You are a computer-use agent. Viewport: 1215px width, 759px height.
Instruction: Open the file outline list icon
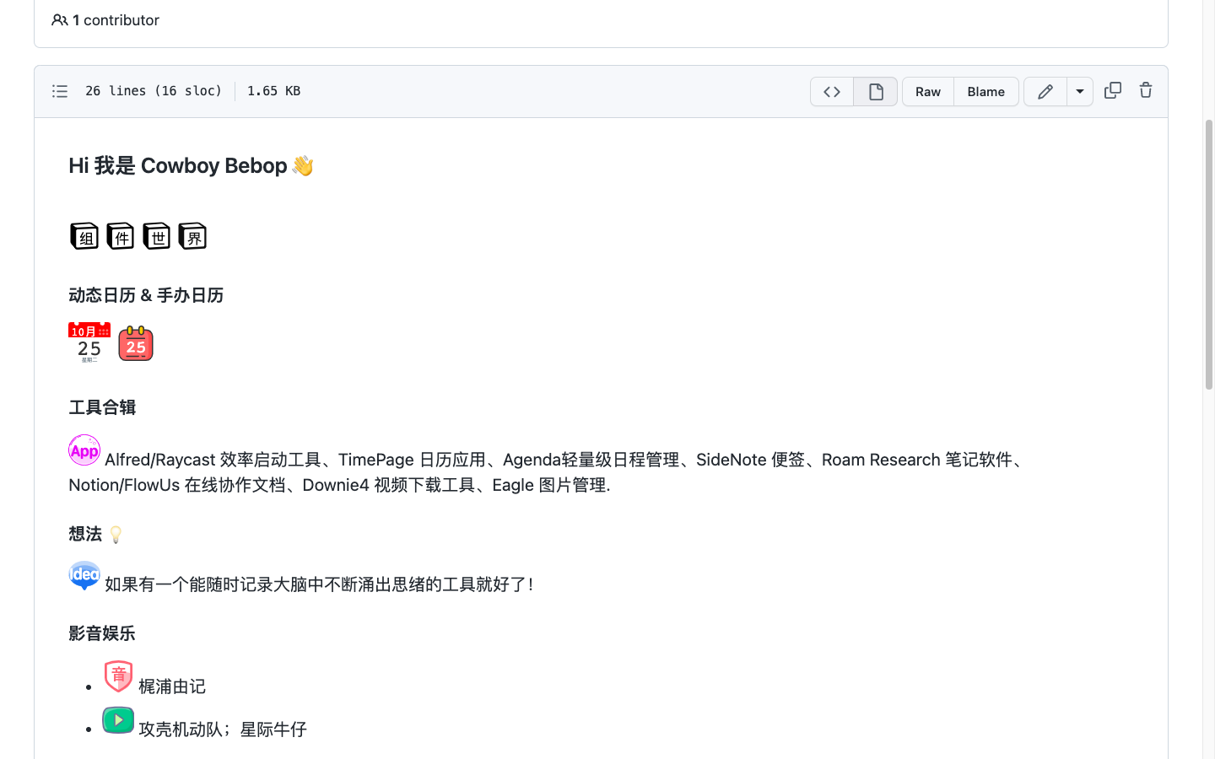[x=60, y=91]
